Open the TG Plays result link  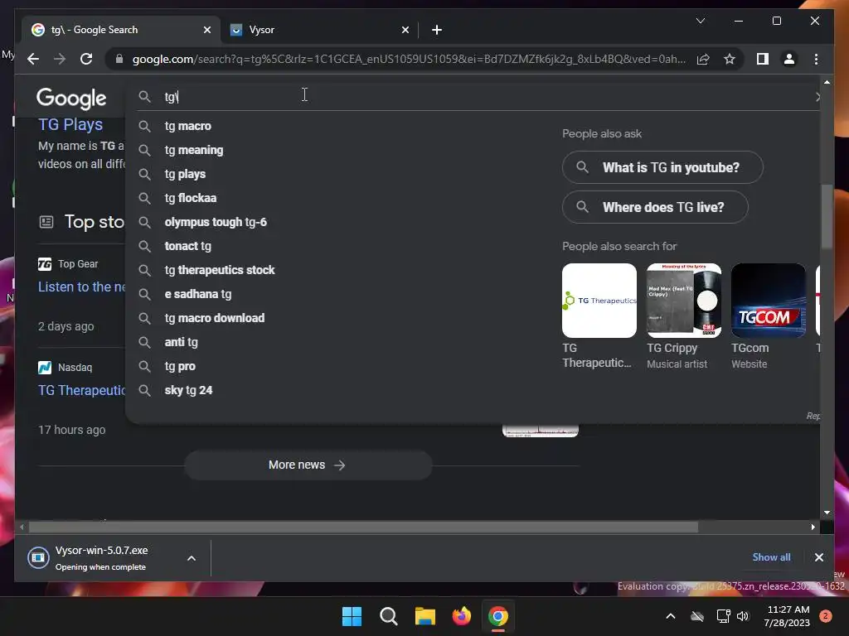70,124
